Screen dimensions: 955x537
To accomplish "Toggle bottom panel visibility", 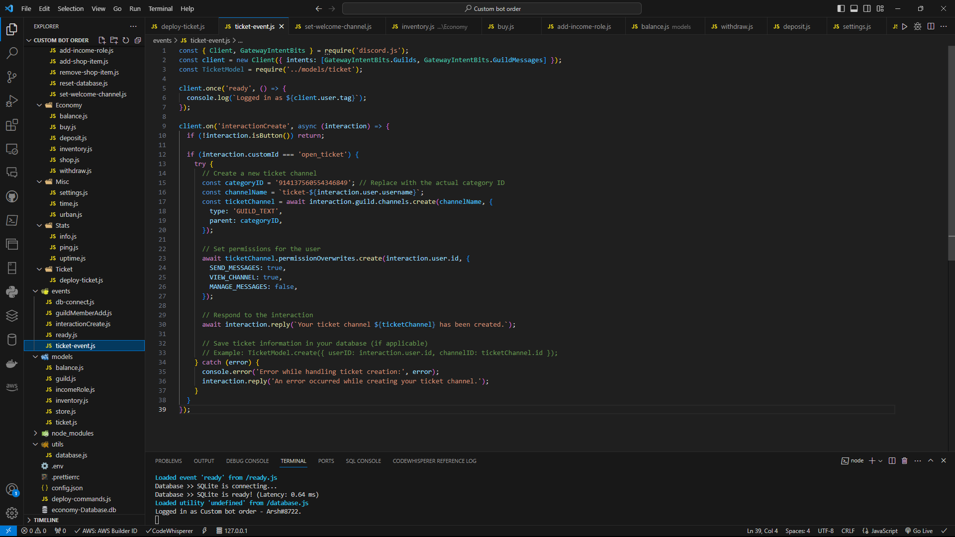I will pos(854,8).
